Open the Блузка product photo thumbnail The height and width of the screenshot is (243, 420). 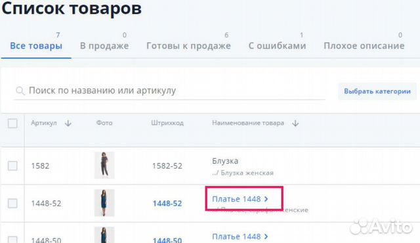coord(104,166)
